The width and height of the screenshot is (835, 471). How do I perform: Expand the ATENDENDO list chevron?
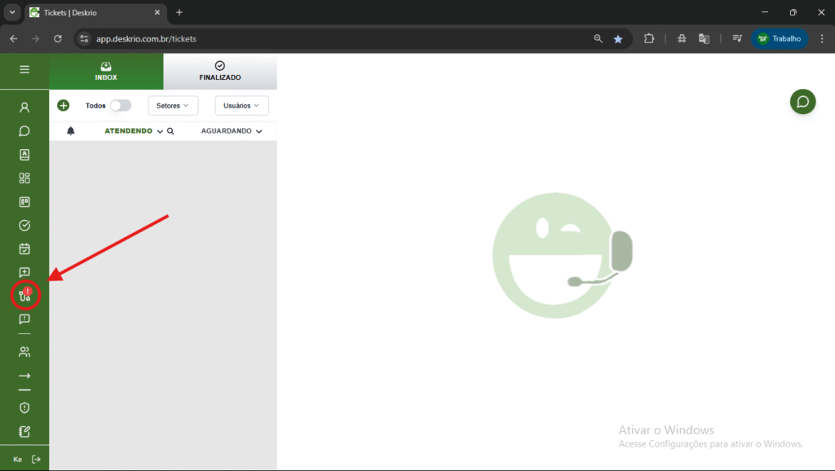pos(160,131)
